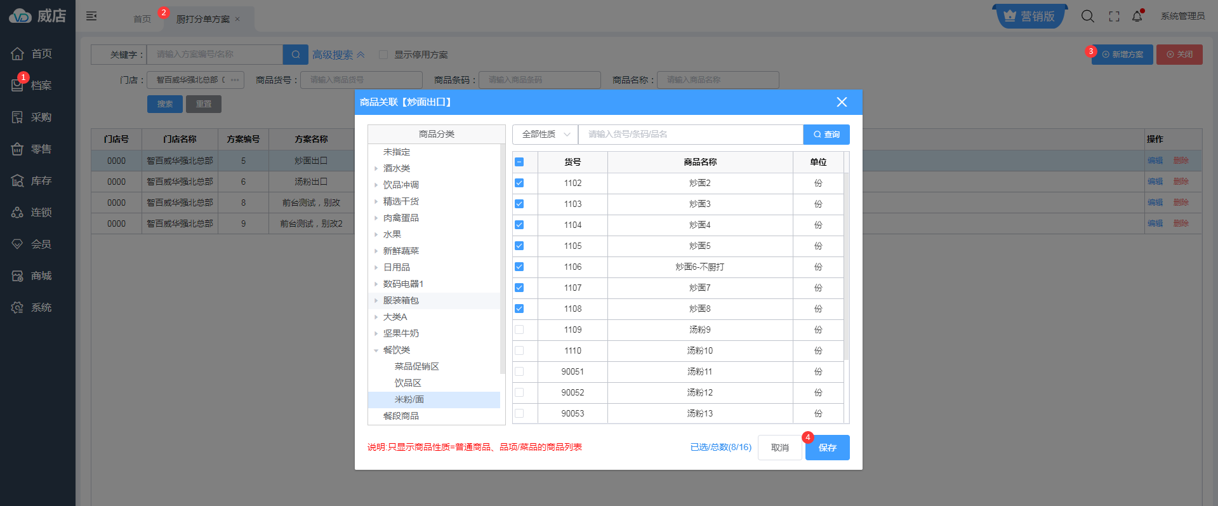Open the top bar search icon
Screen dimensions: 1218x506
[1087, 17]
